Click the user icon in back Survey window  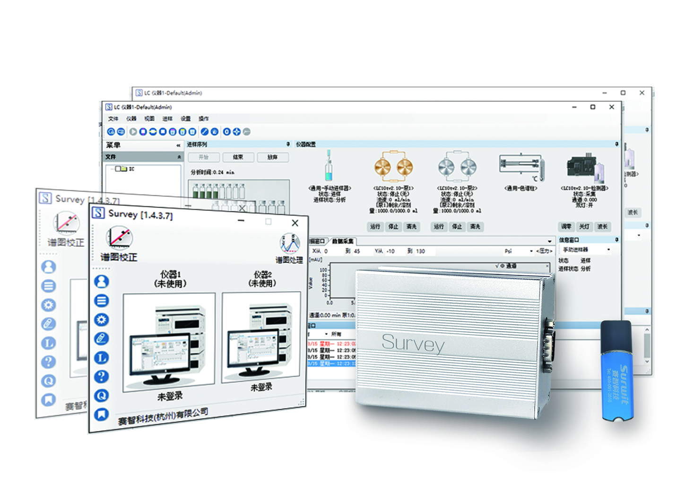48,267
